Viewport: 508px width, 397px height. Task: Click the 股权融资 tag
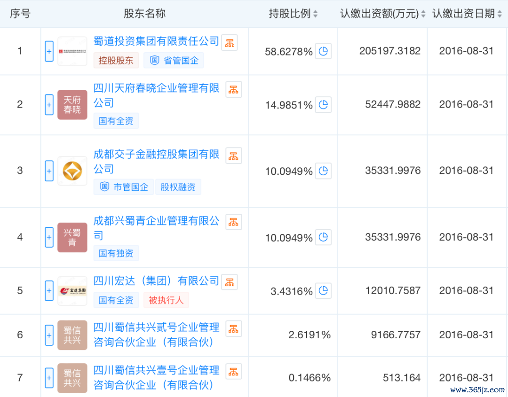click(178, 187)
